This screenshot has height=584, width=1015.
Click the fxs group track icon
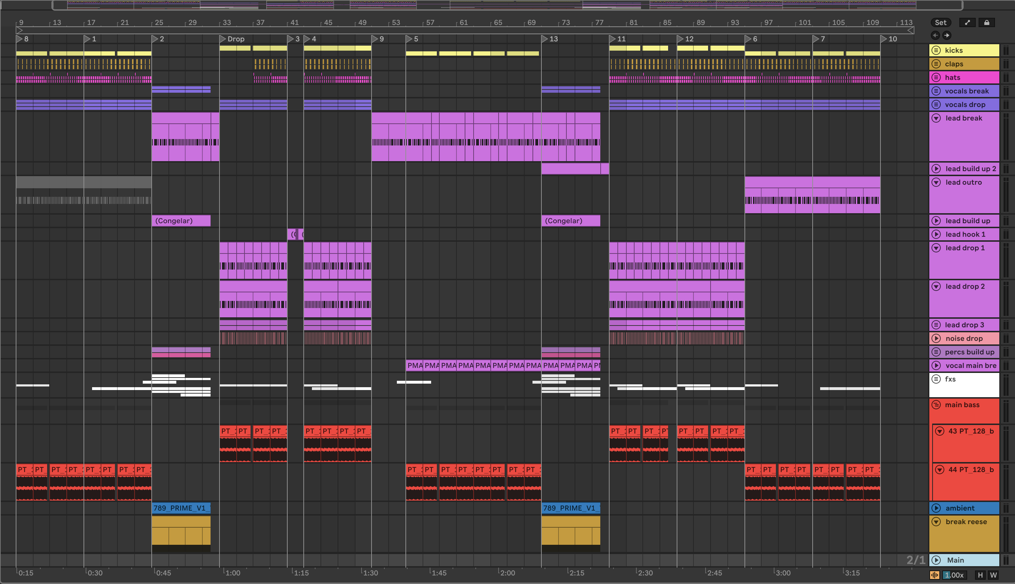click(x=936, y=379)
